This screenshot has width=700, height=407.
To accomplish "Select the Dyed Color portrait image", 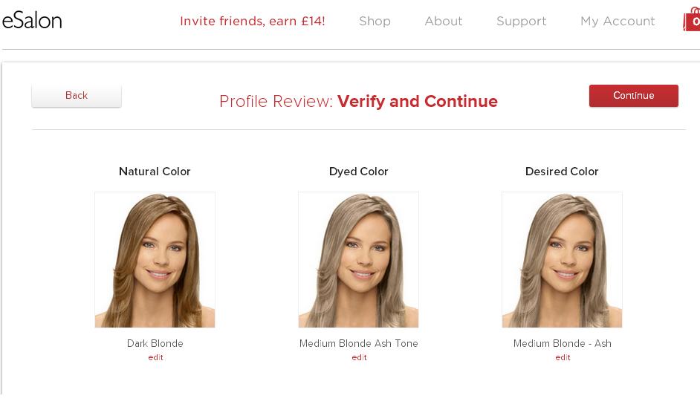I will click(x=358, y=260).
